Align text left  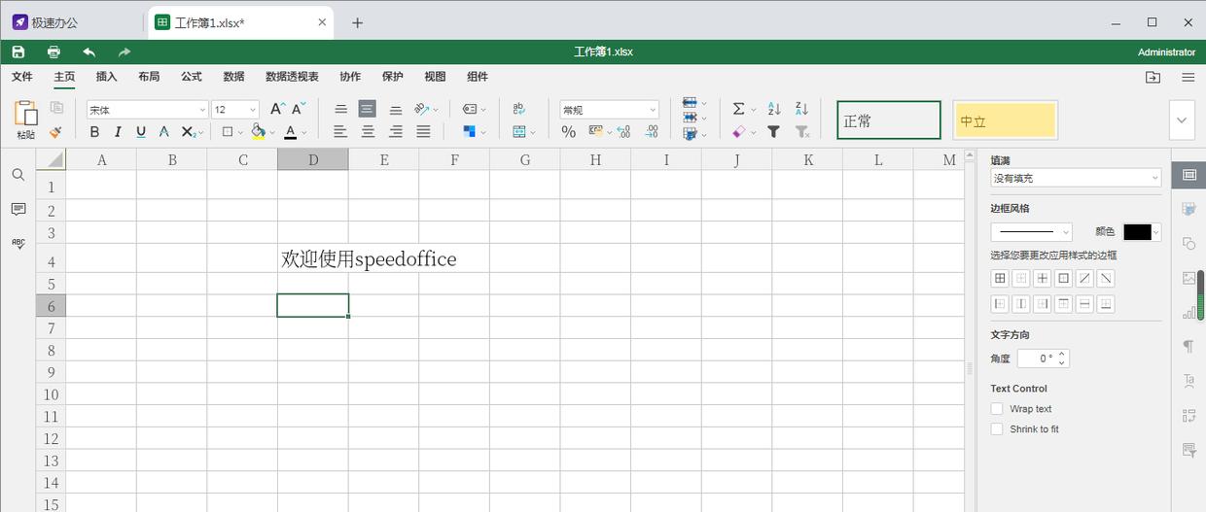click(x=340, y=131)
